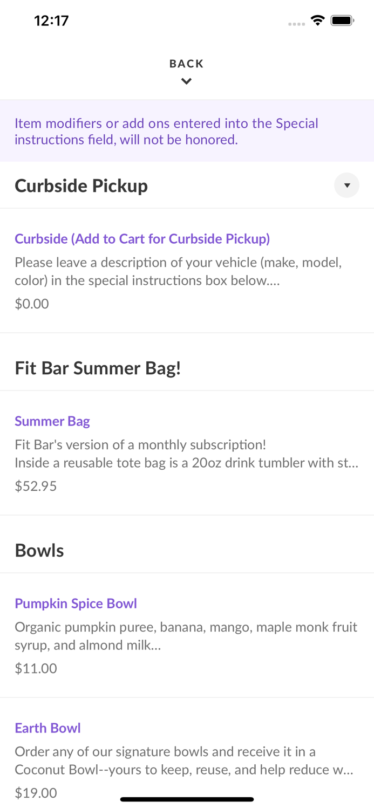Open the Curbside (Add to Cart) item
This screenshot has height=809, width=374.
(x=142, y=238)
